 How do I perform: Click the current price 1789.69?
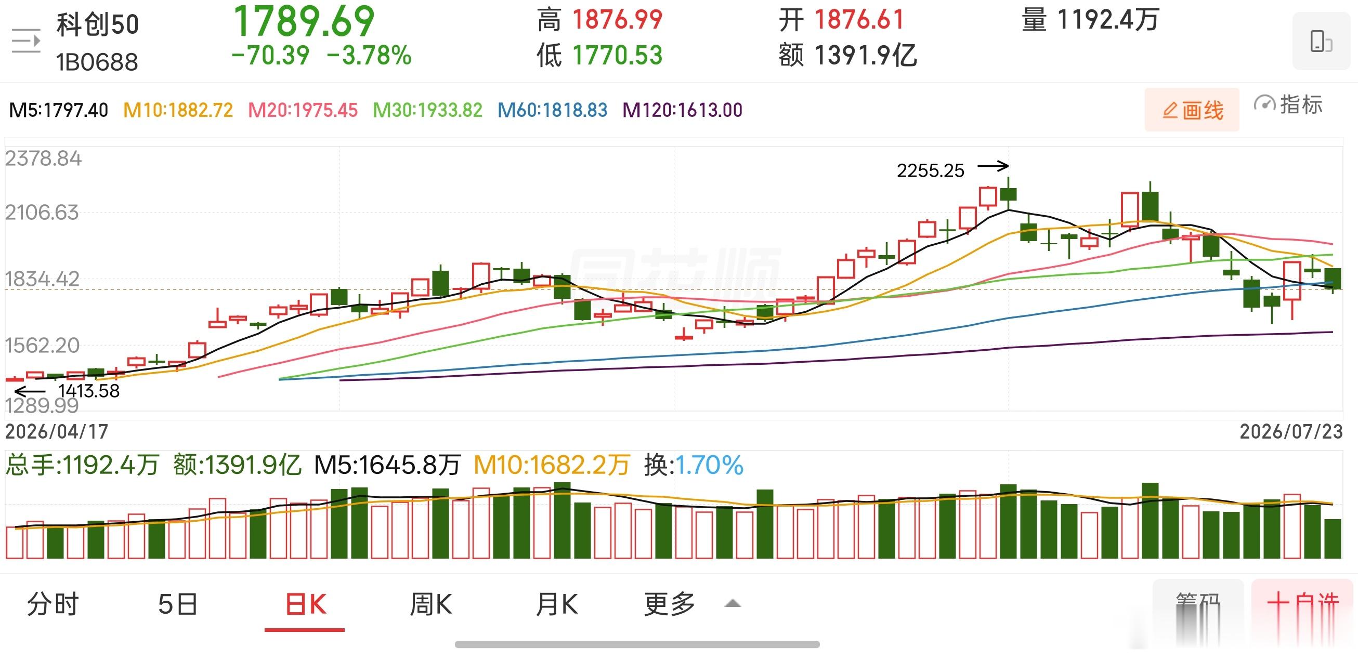click(304, 21)
